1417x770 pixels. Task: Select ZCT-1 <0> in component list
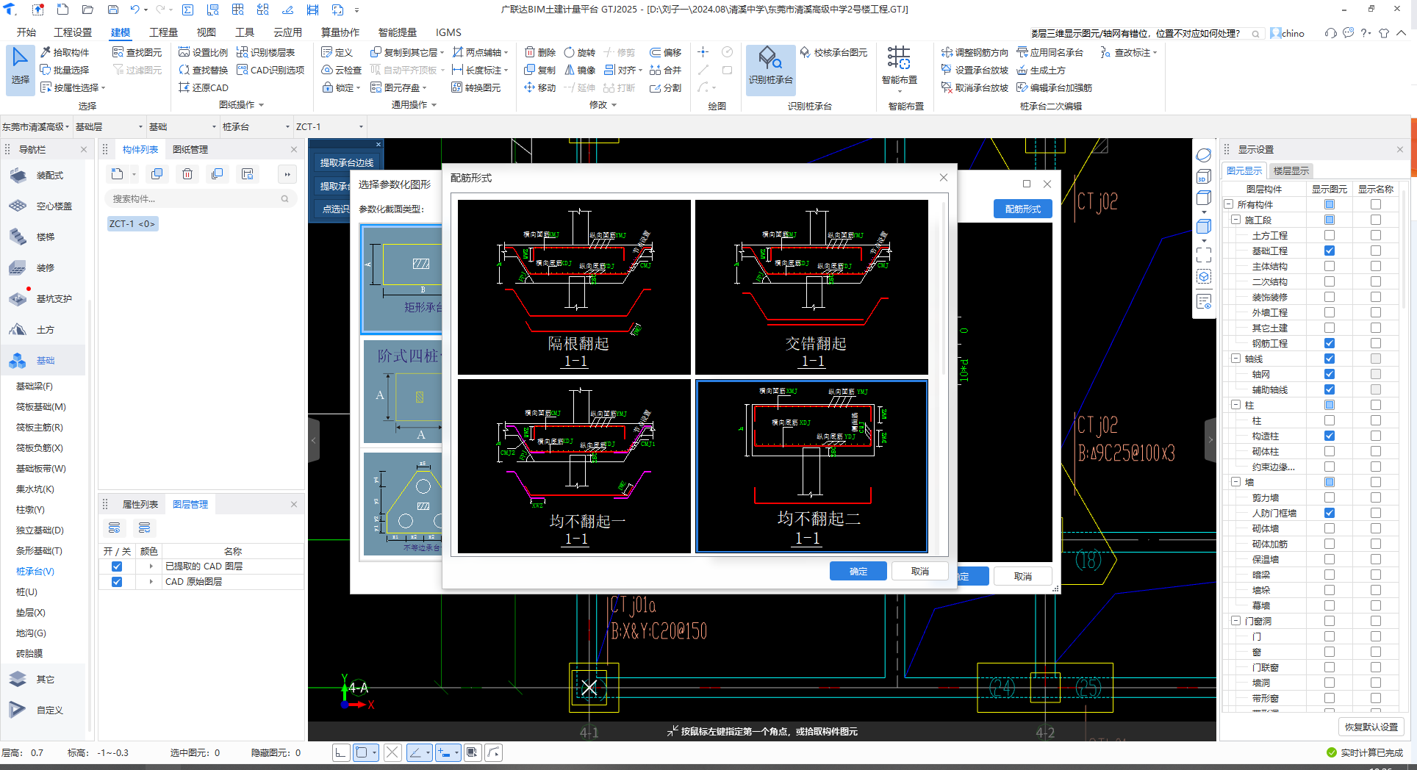pyautogui.click(x=132, y=223)
